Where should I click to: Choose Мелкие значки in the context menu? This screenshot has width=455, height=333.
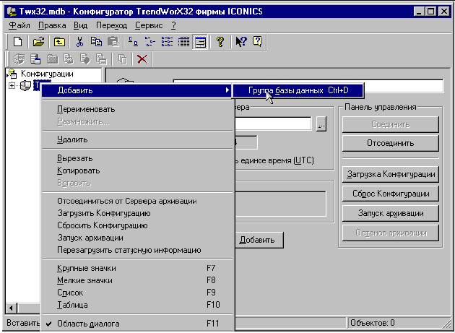tap(137, 280)
